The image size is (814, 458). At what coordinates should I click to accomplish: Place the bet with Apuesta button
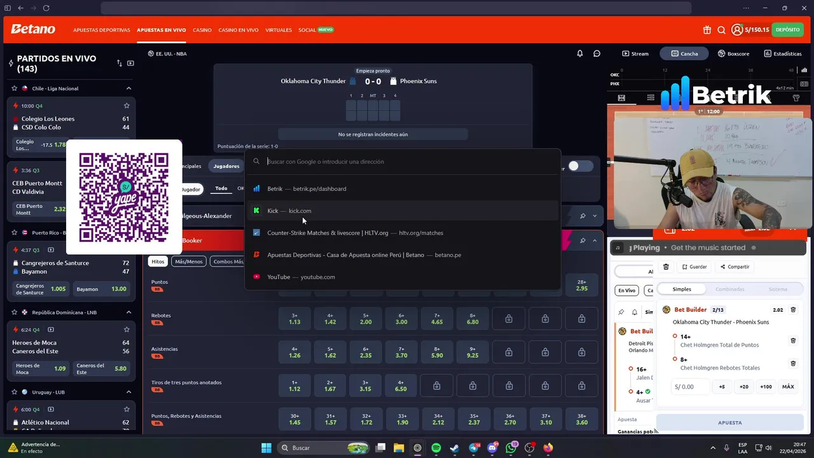click(x=730, y=422)
